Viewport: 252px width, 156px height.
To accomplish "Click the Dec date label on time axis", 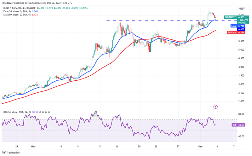I will tap(200, 146).
